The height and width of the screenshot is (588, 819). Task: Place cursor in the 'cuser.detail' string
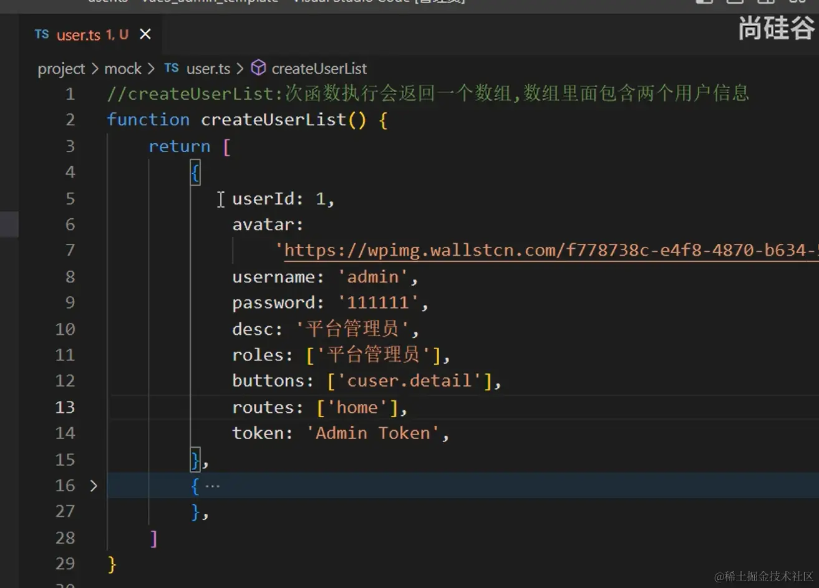pyautogui.click(x=409, y=381)
